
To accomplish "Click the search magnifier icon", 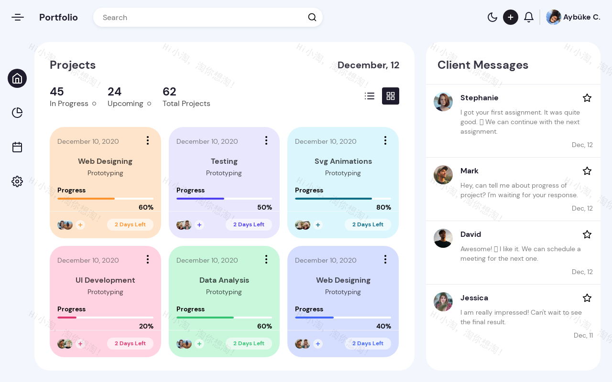I will pyautogui.click(x=312, y=17).
